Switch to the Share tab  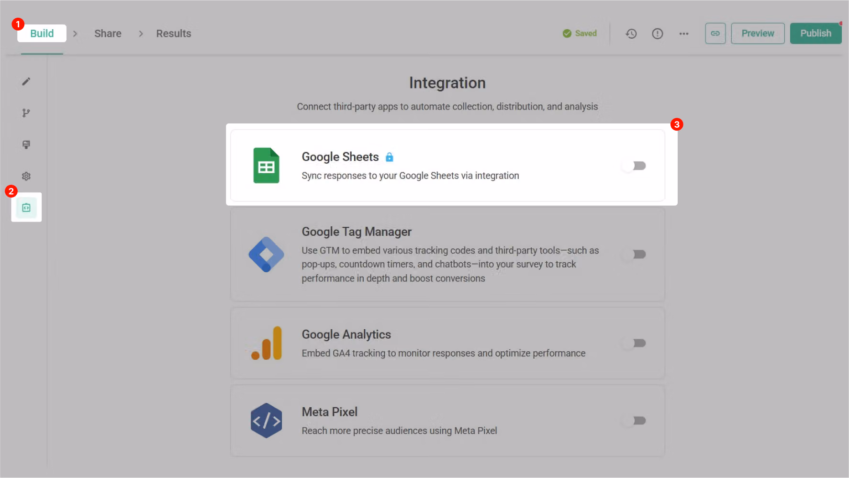tap(108, 33)
